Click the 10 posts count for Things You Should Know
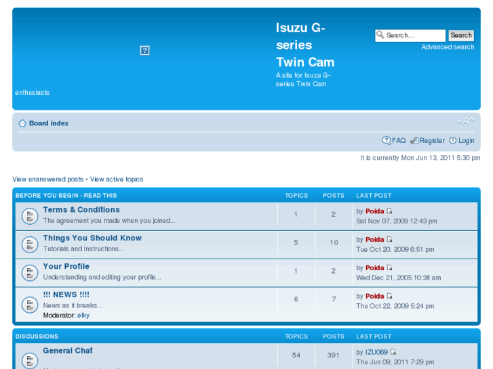The width and height of the screenshot is (493, 369). pos(334,242)
